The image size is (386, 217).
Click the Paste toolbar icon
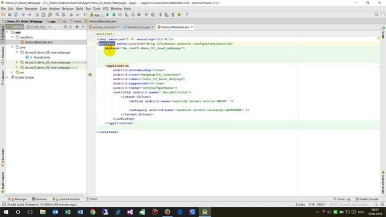49,14
